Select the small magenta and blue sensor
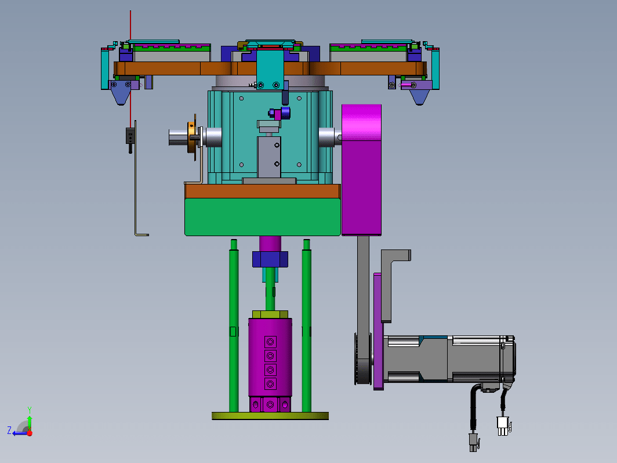 coord(281,113)
